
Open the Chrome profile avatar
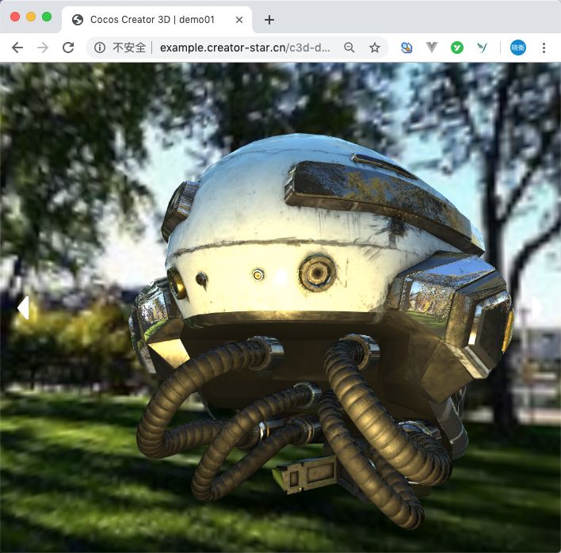coord(517,48)
